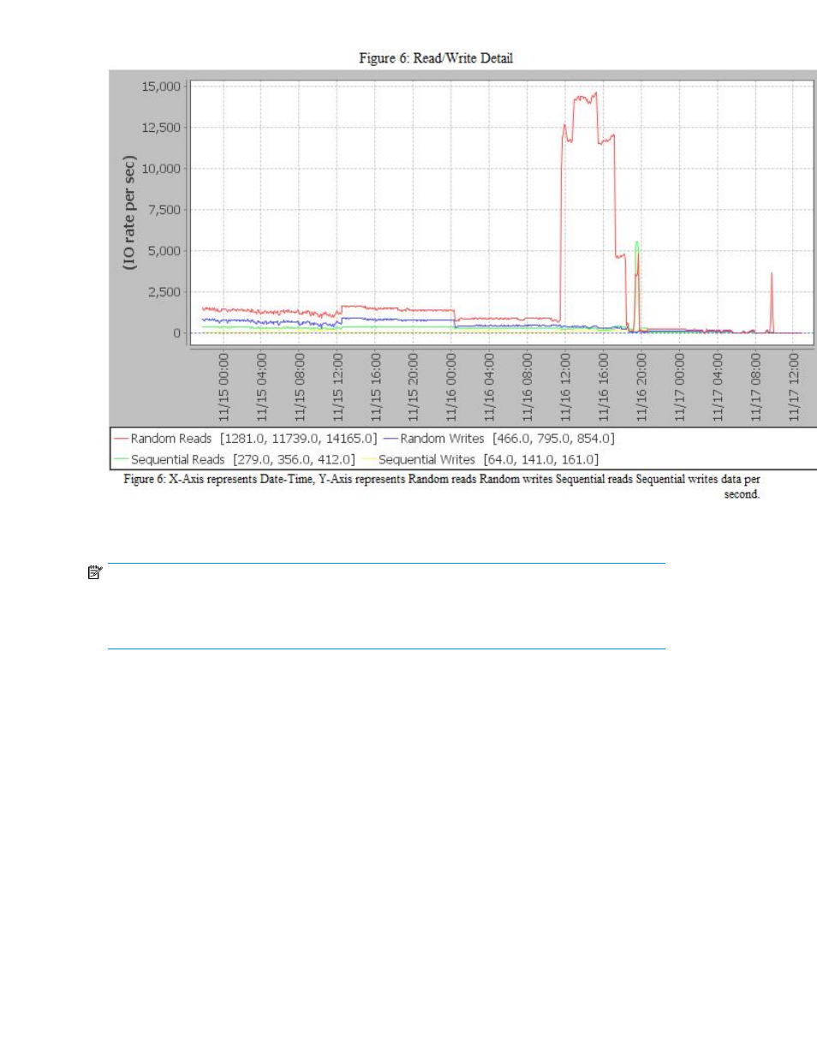Image resolution: width=817 pixels, height=1058 pixels.
Task: Click the 11/15 00:00 x-axis tick label
Action: point(224,386)
